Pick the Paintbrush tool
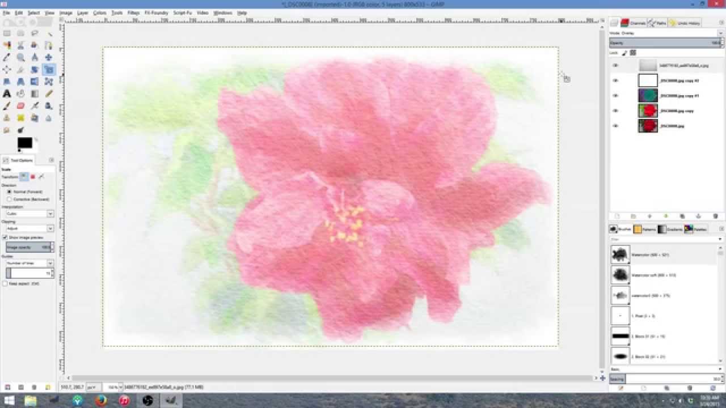Viewport: 726px width, 408px height. [7, 105]
